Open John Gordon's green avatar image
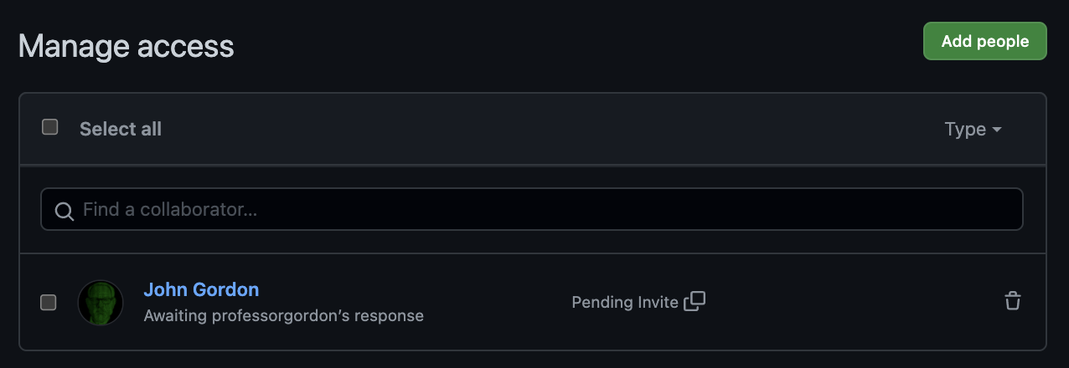The width and height of the screenshot is (1069, 368). (x=101, y=303)
